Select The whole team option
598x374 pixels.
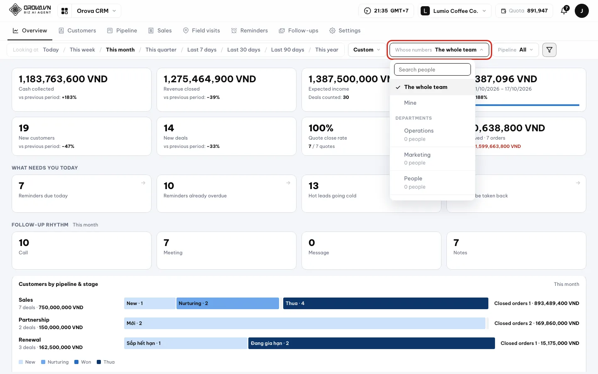pyautogui.click(x=432, y=87)
